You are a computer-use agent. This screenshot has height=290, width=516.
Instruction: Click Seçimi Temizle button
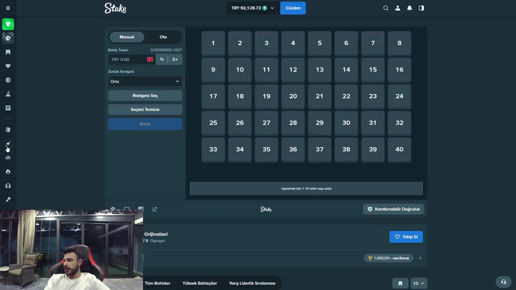coord(145,110)
